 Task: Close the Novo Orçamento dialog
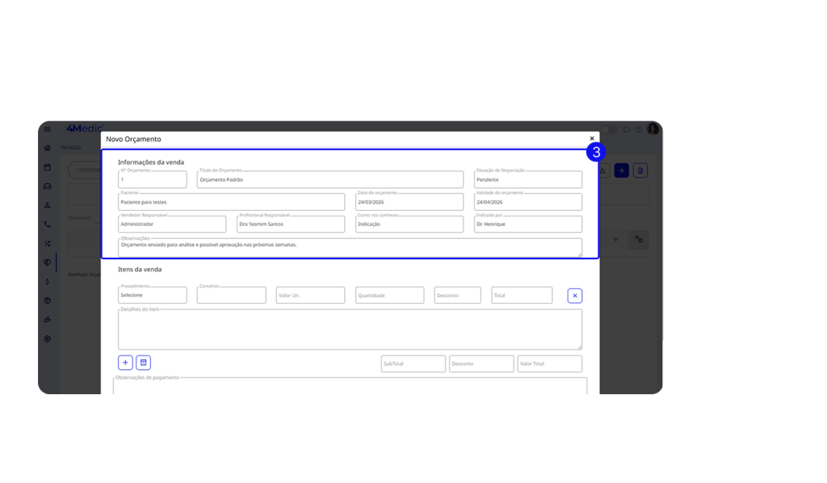pyautogui.click(x=592, y=139)
